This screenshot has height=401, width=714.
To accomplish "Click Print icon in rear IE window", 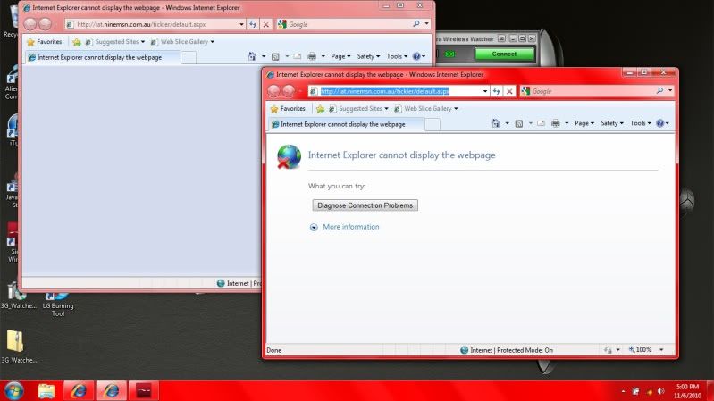I will [x=312, y=56].
